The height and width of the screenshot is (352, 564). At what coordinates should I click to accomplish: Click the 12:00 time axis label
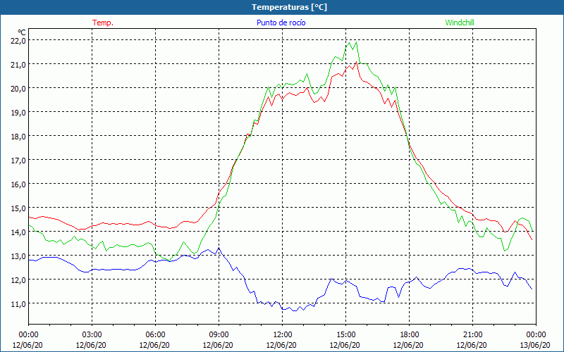tap(283, 335)
